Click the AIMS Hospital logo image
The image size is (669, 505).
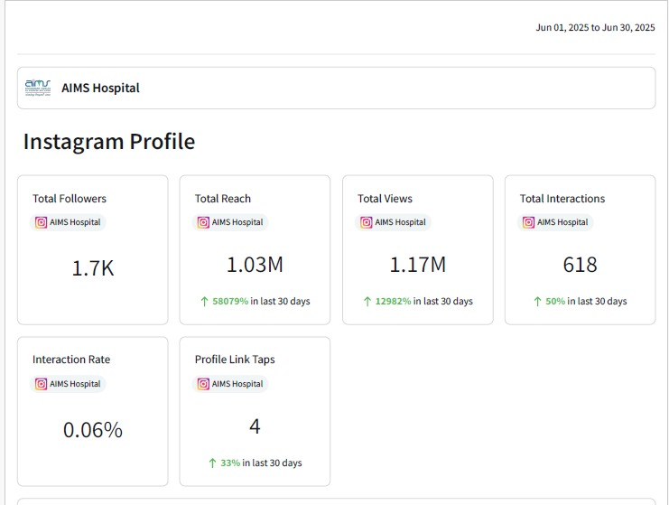(38, 88)
